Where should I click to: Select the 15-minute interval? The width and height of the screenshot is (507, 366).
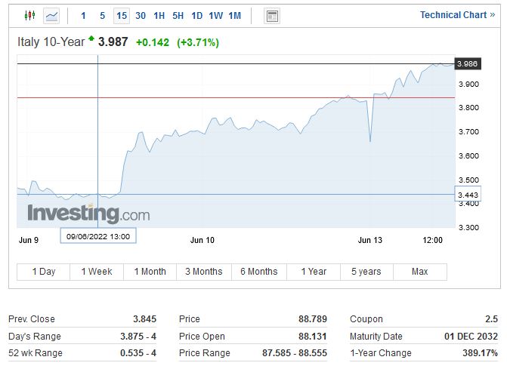point(121,15)
